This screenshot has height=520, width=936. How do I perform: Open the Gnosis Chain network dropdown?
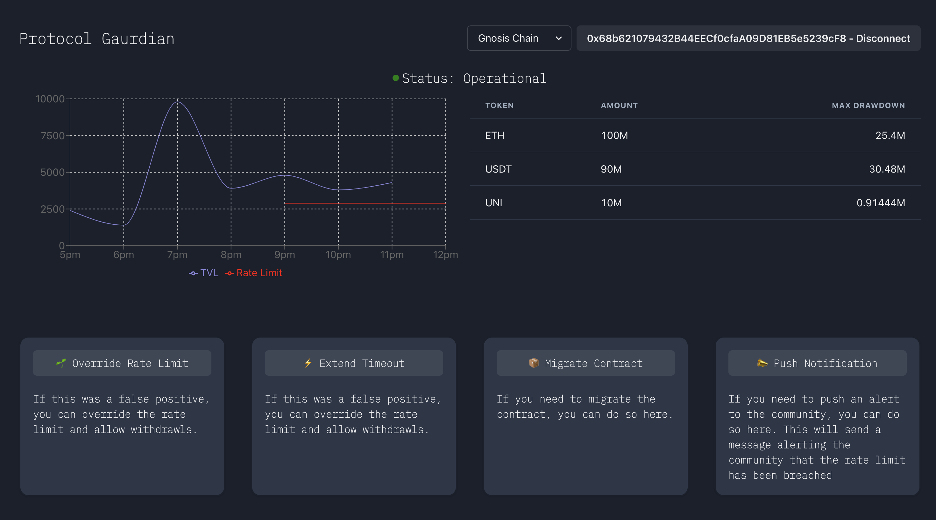pyautogui.click(x=519, y=38)
